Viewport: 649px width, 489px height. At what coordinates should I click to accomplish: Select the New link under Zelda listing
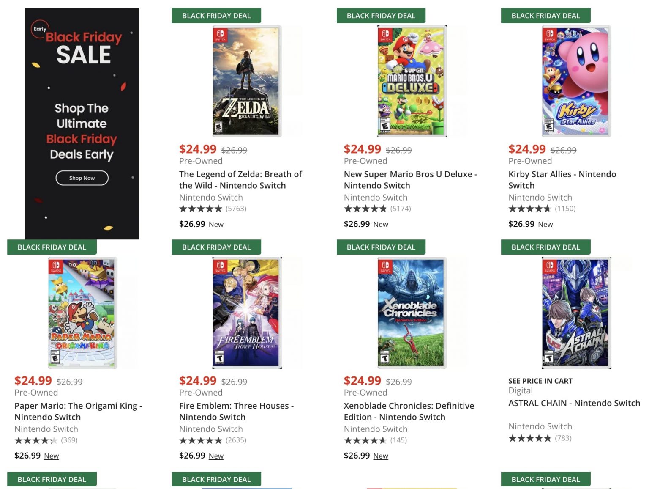216,225
